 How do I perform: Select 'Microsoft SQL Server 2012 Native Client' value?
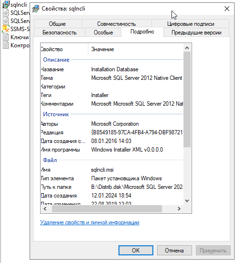point(137,78)
